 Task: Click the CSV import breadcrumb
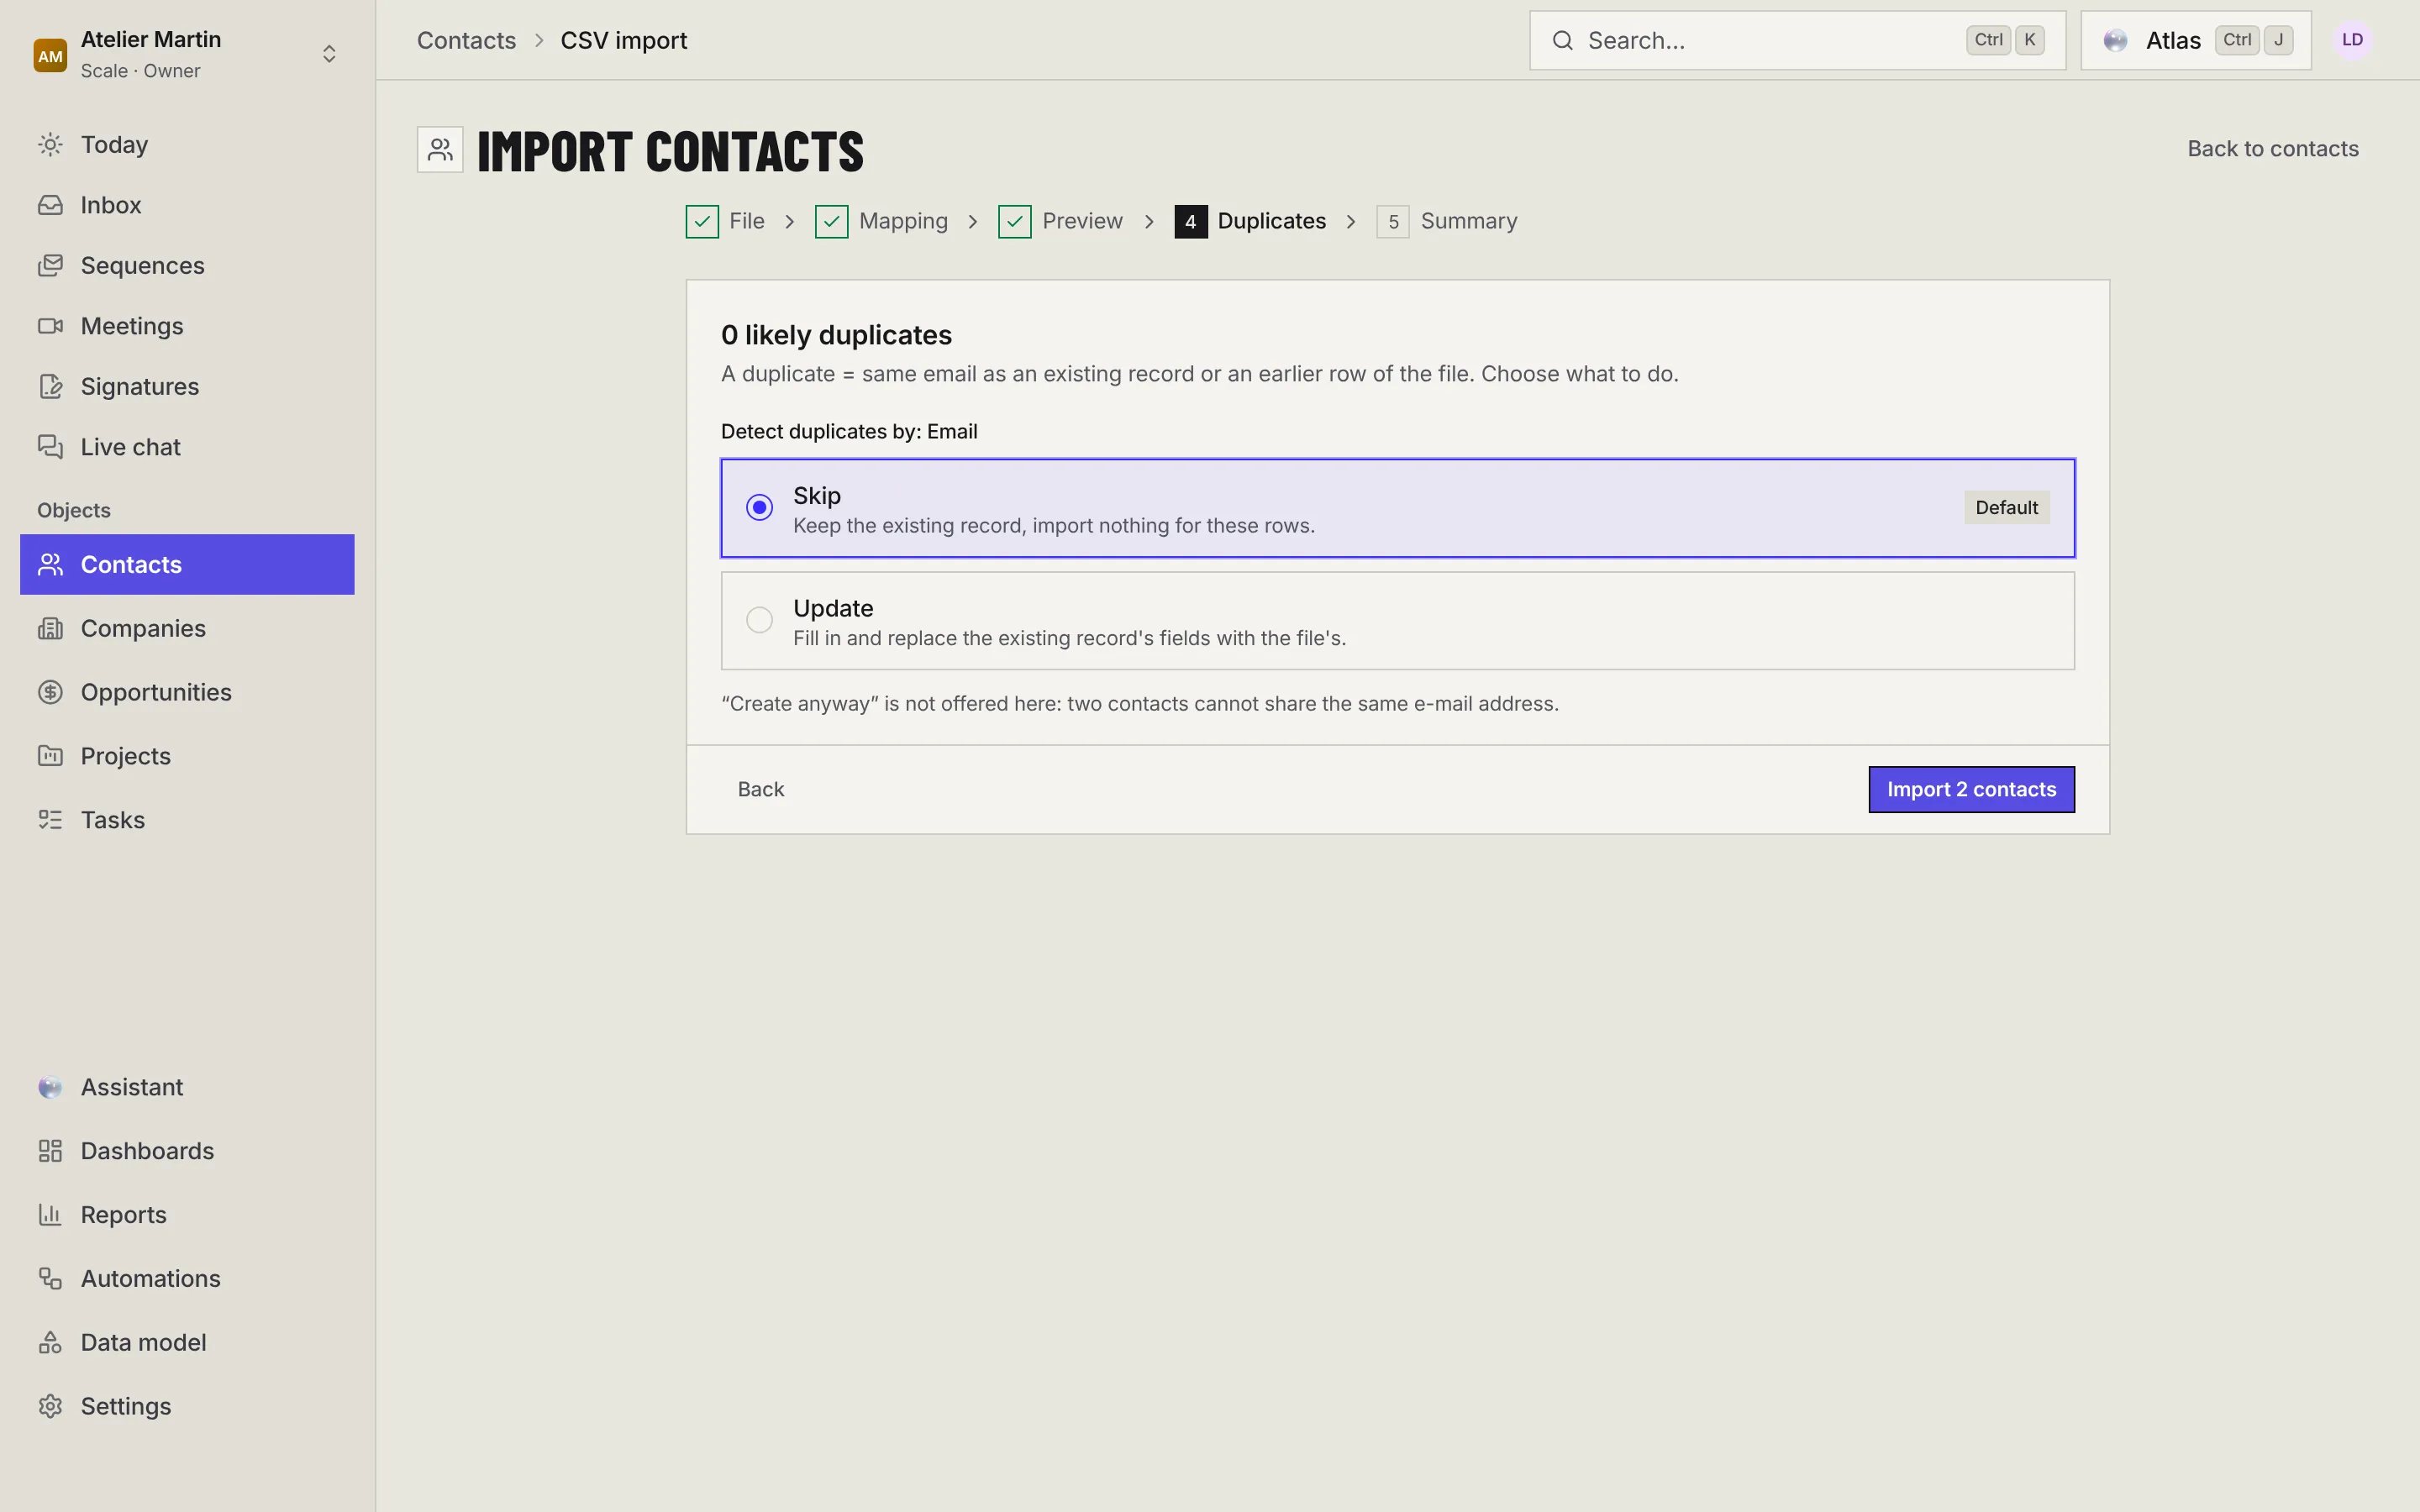coord(623,40)
